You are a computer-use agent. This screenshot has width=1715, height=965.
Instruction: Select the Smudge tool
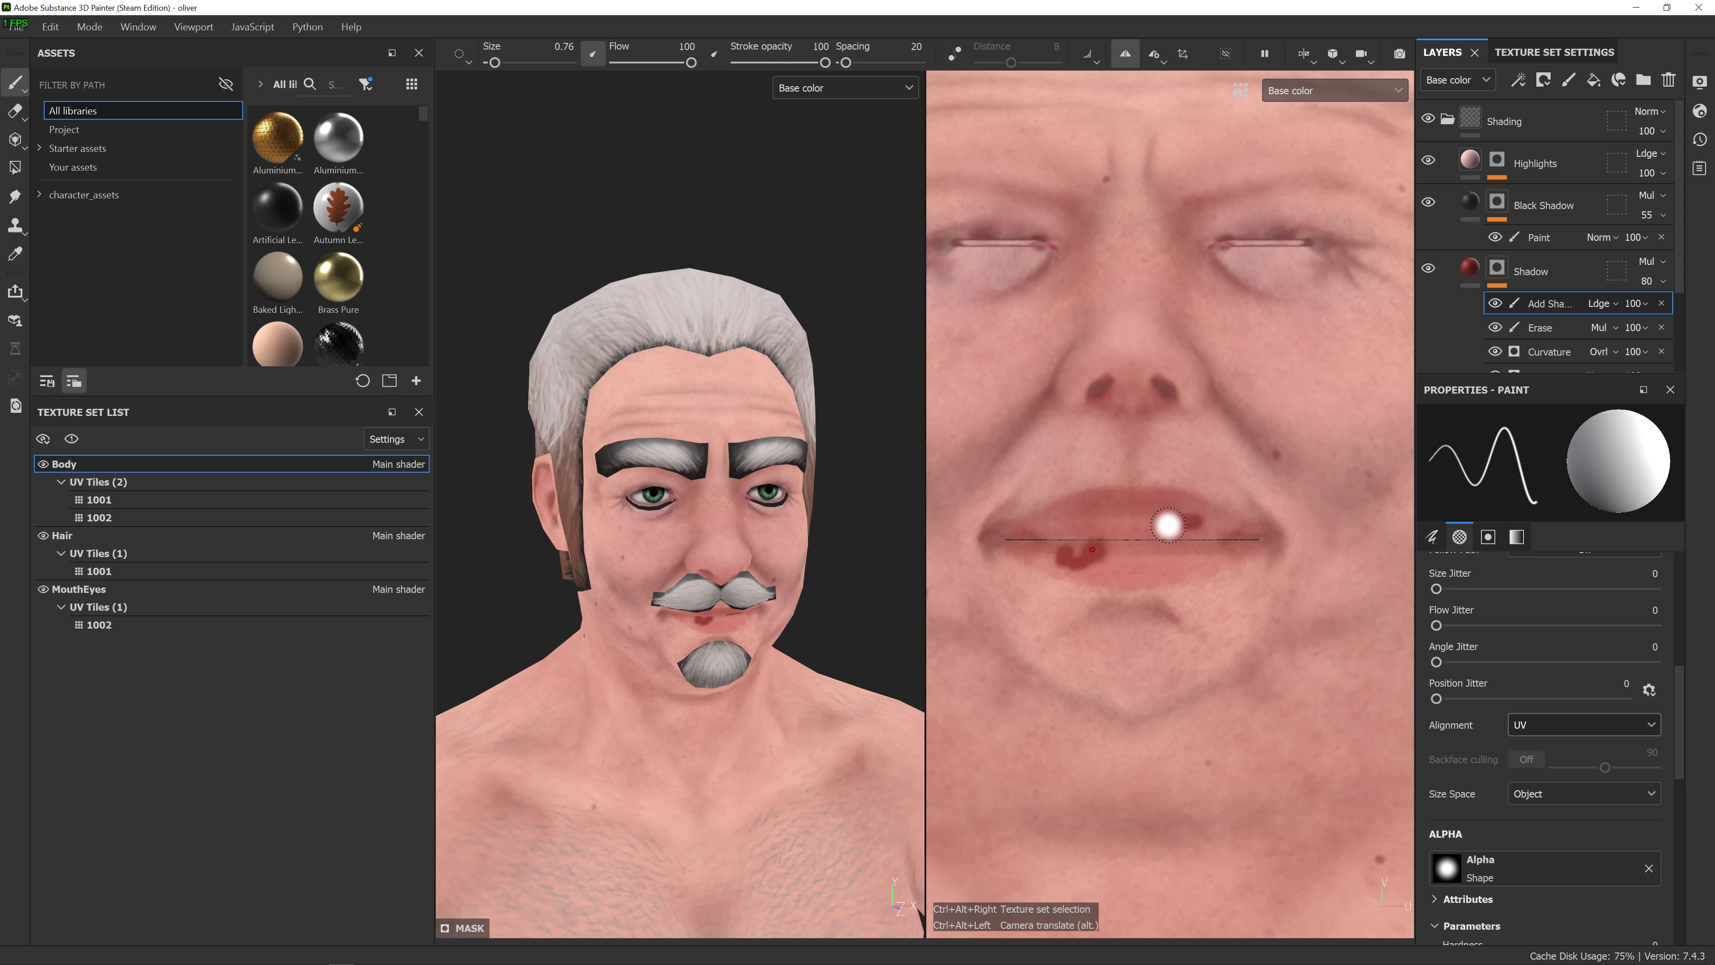tap(15, 197)
